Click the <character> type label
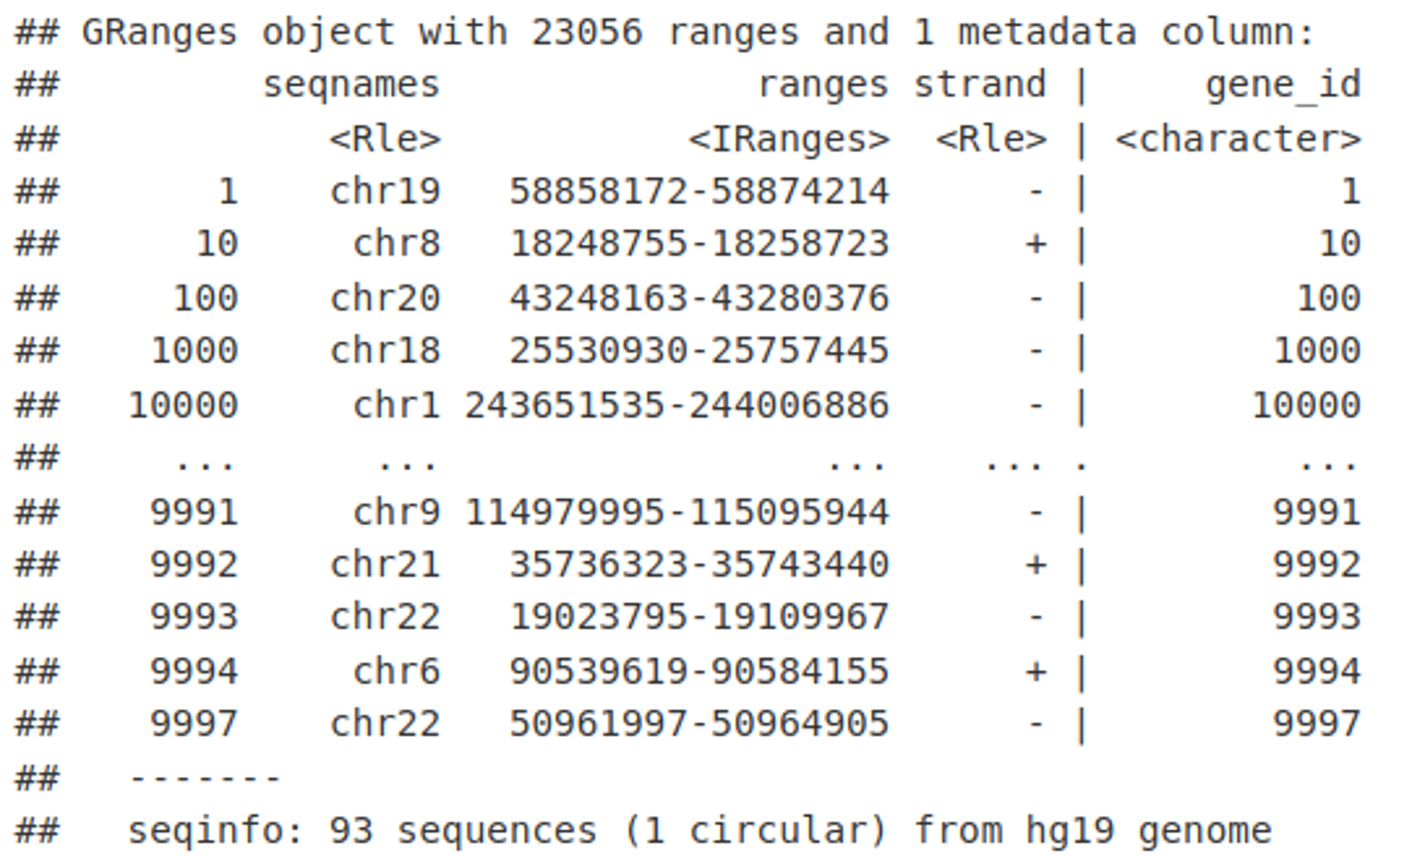Screen dimensions: 1412x856 click(x=1238, y=139)
